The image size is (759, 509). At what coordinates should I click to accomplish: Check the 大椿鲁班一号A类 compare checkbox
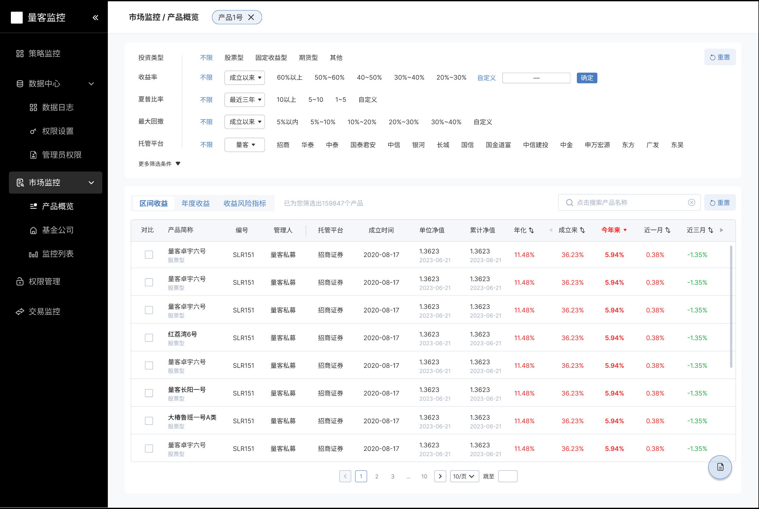click(x=149, y=421)
